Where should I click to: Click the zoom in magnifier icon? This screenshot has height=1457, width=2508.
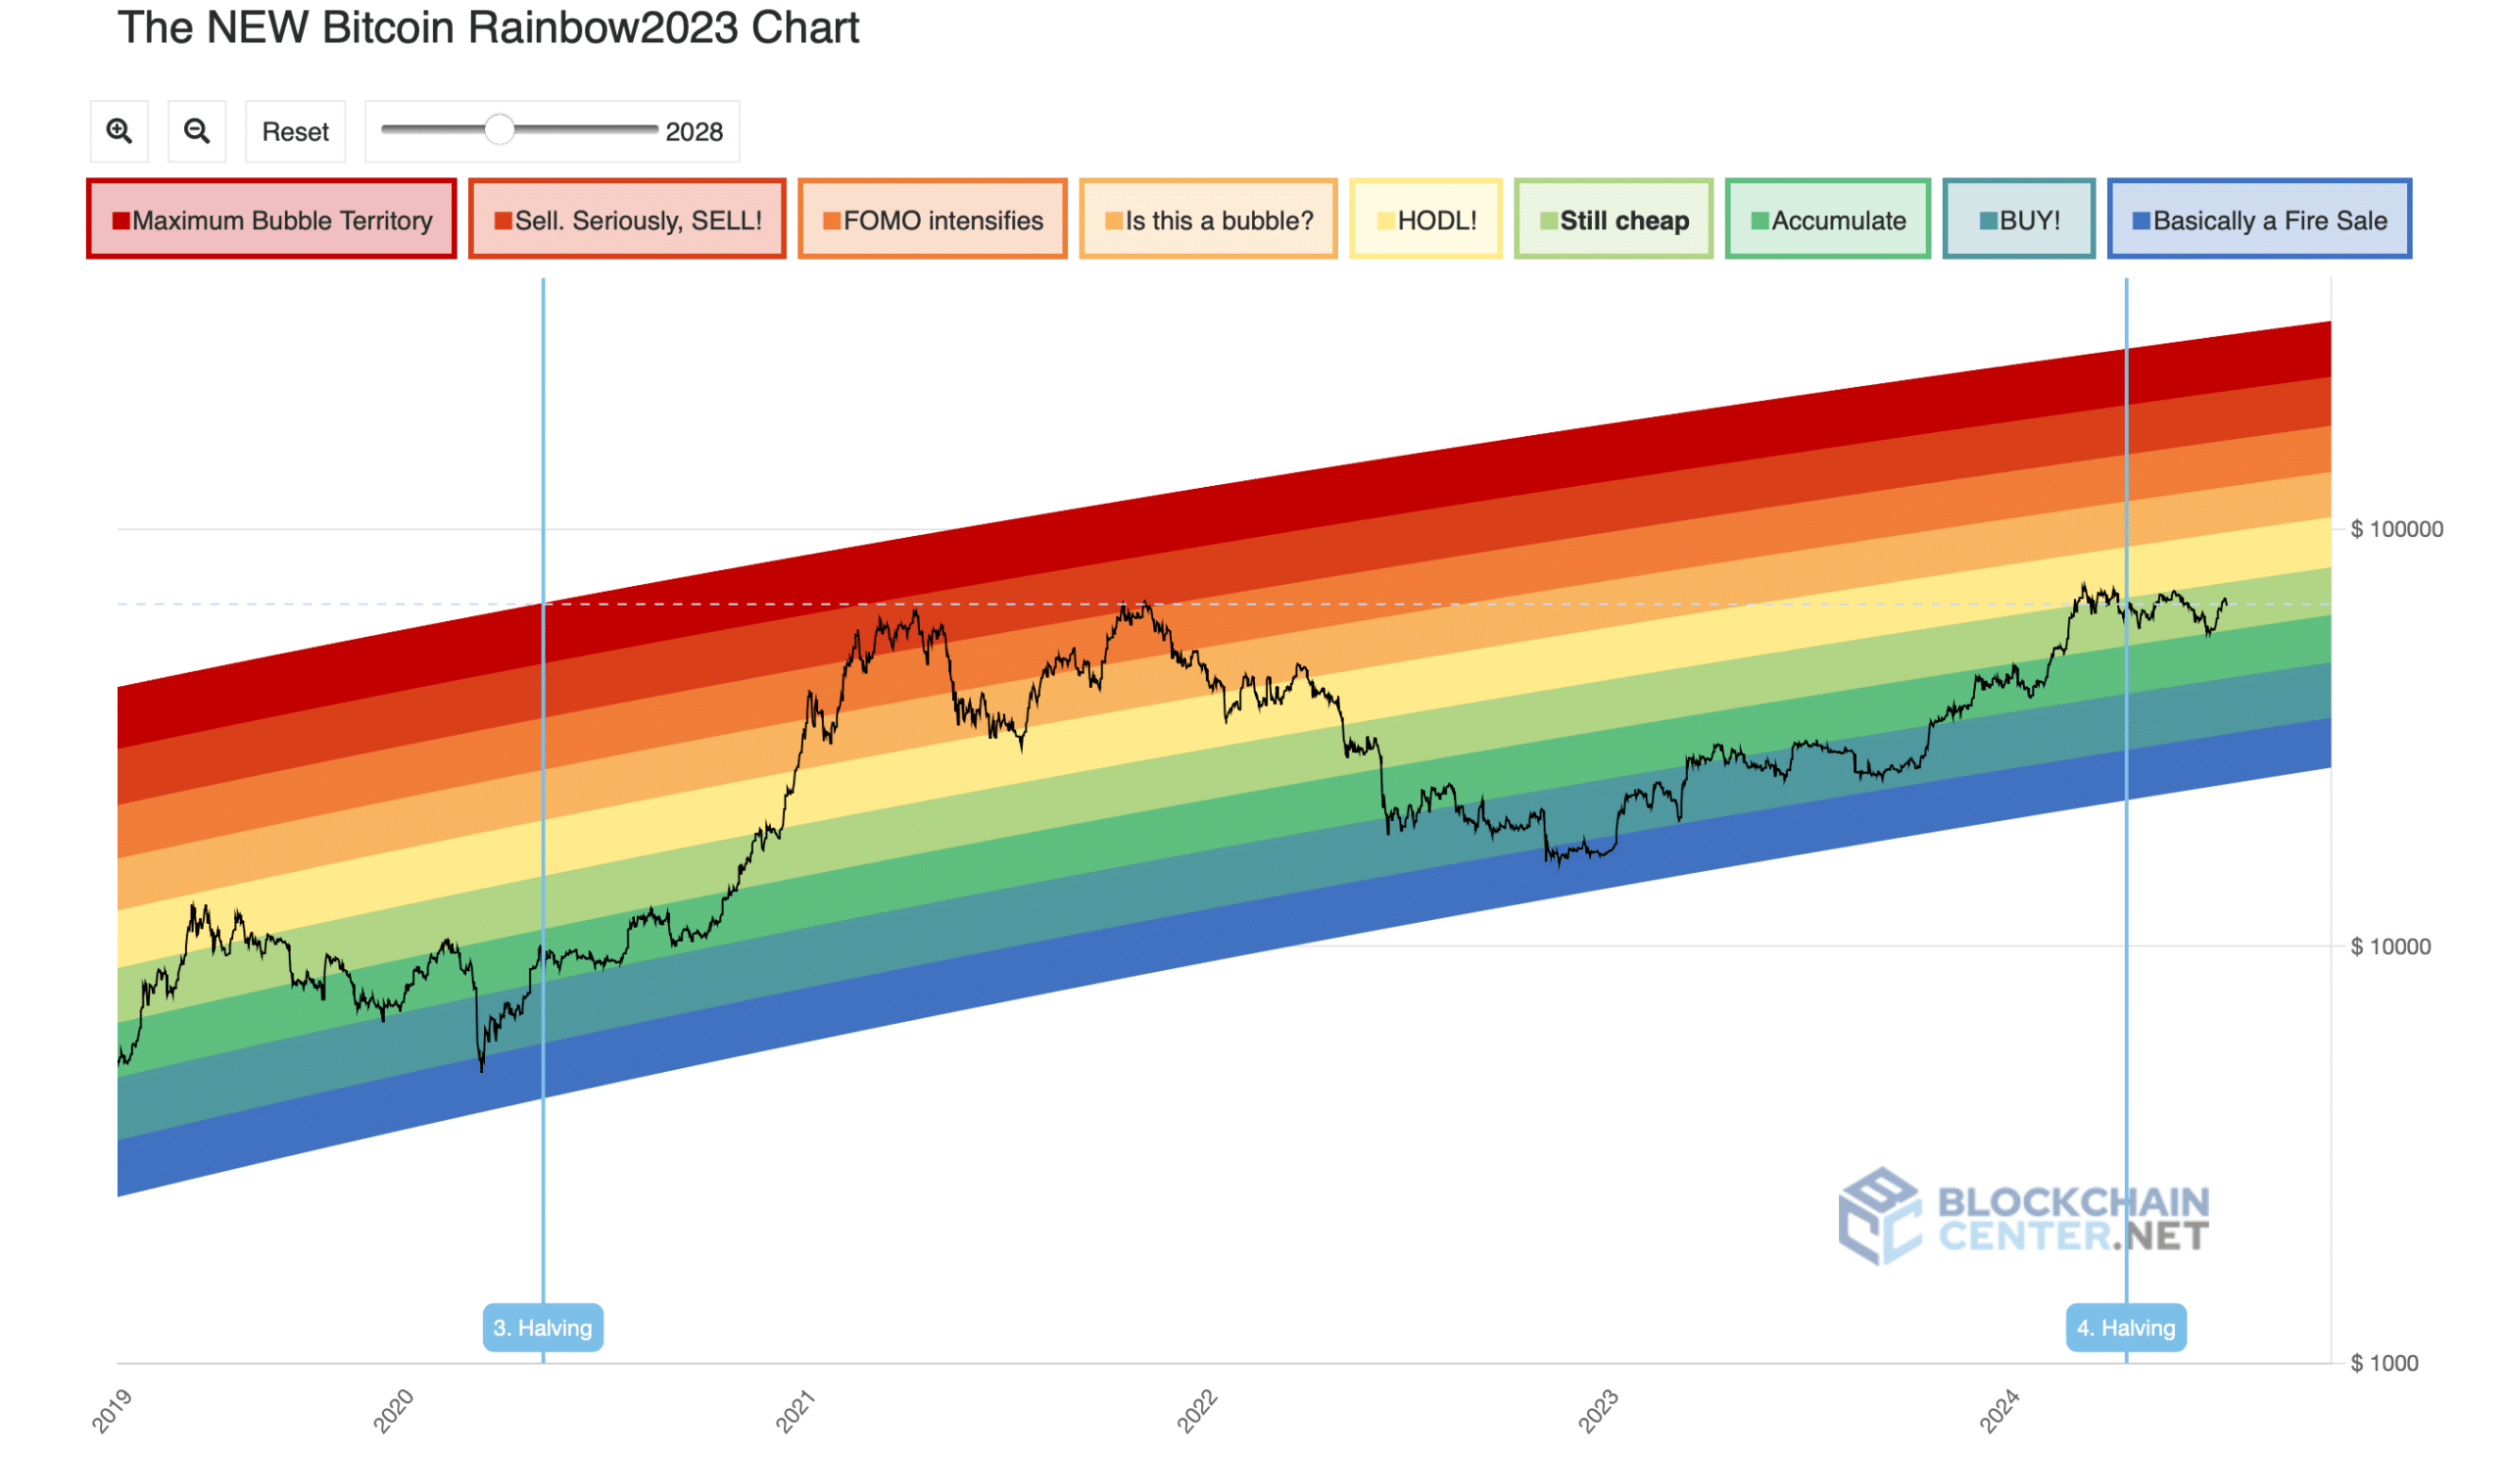[x=120, y=131]
